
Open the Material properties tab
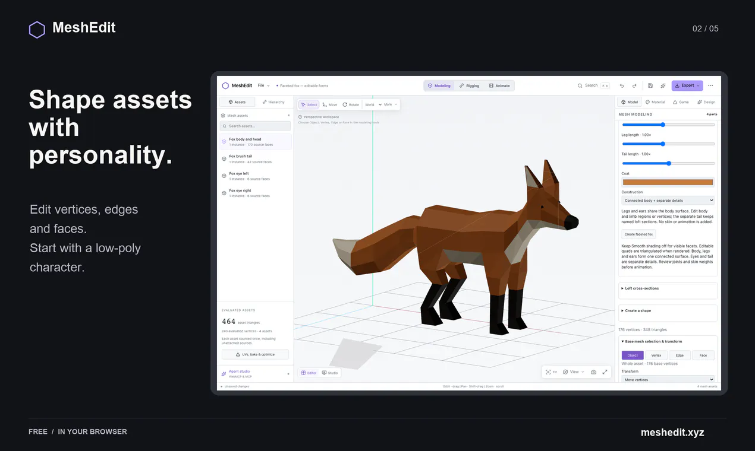[x=655, y=102]
